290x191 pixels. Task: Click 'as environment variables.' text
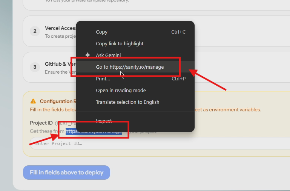click(x=232, y=110)
